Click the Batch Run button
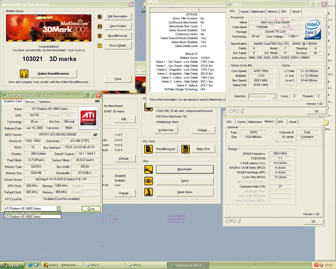Viewport: 336px width, 269px height. (203, 149)
